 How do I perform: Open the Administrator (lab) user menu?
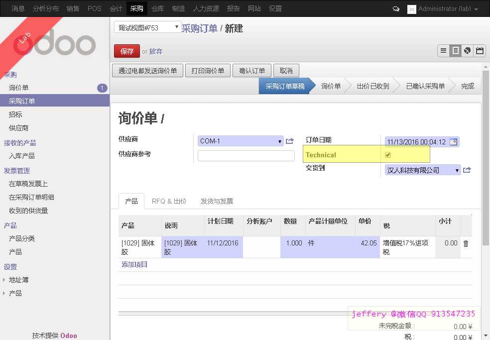[448, 9]
